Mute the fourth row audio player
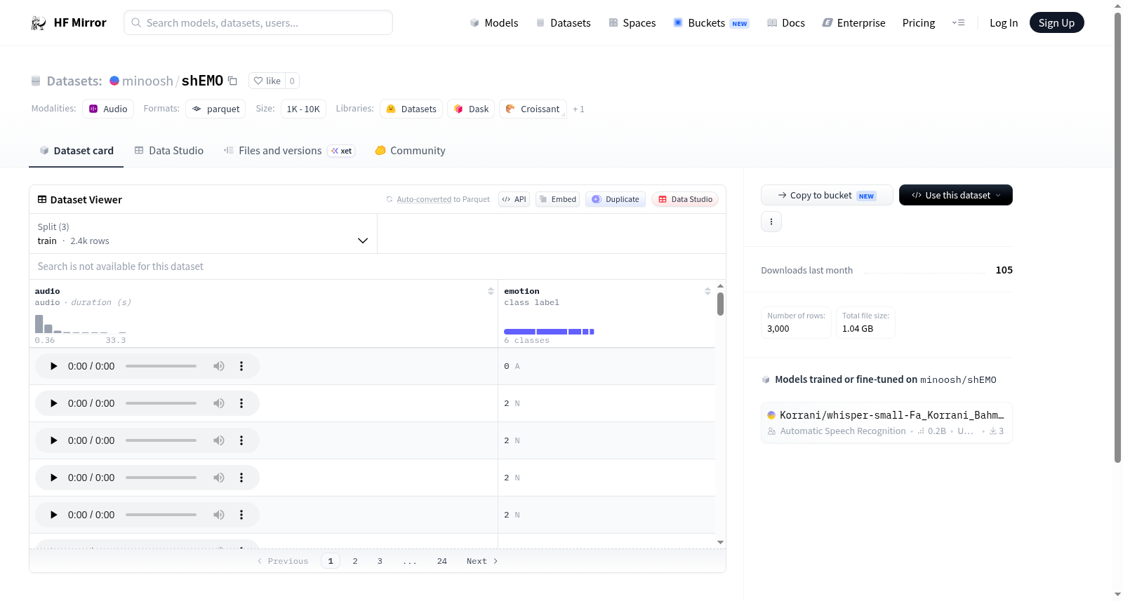1123x601 pixels. click(219, 478)
